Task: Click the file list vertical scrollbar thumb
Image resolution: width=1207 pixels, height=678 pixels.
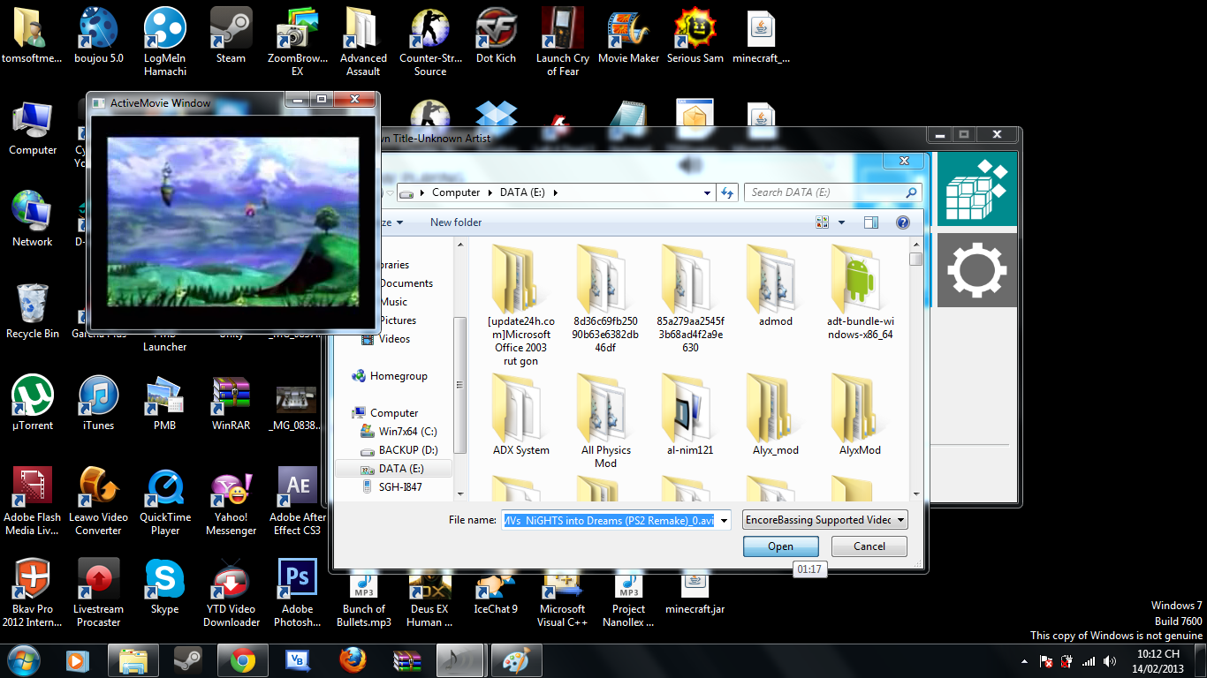Action: (x=915, y=260)
